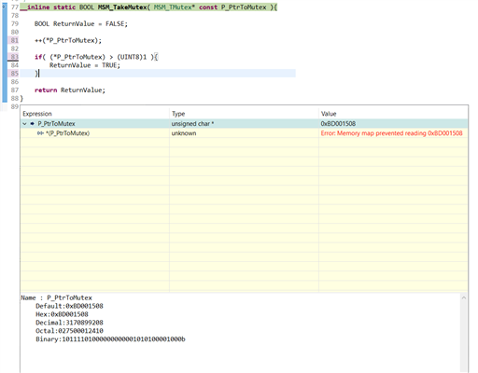Viewport: 478px width, 373px height.
Task: Collapse the P_PtrToMutex expression row
Action: 24,124
